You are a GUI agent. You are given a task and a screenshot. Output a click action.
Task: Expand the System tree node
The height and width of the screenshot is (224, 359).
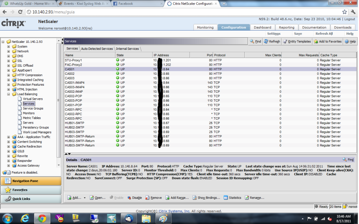tap(8, 46)
